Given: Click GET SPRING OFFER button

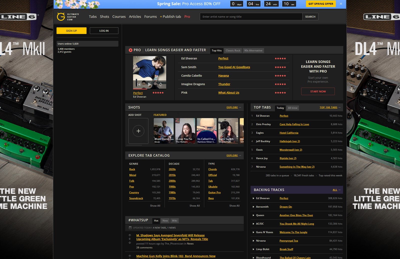Looking at the screenshot, I should 321,4.
